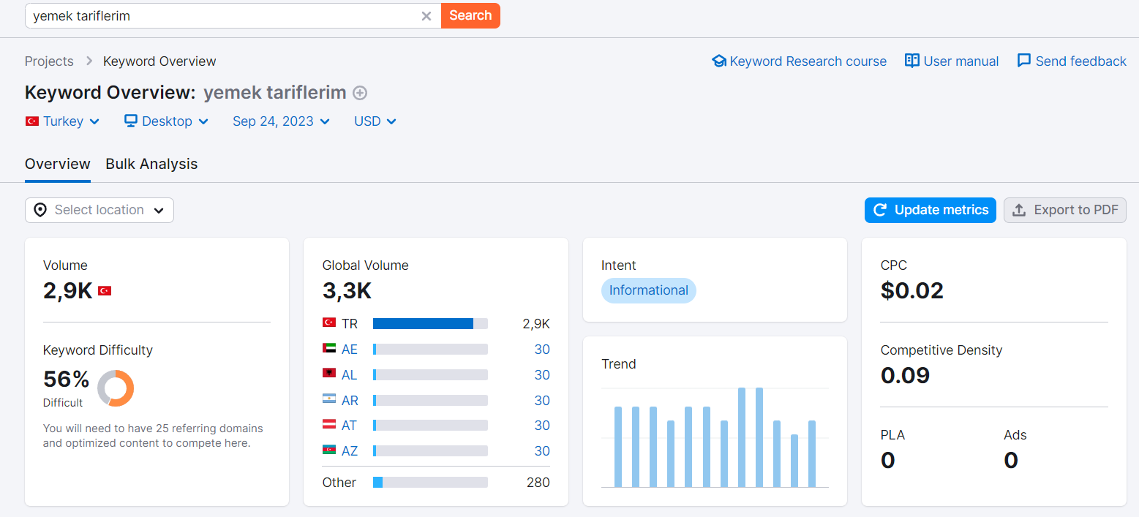
Task: Expand the Sep 24, 2023 date selector
Action: (x=281, y=121)
